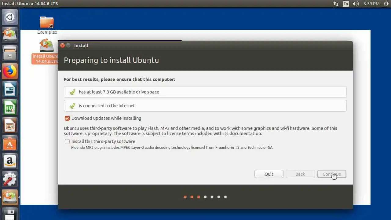Open System Settings from launcher
The image size is (391, 220).
tap(10, 180)
